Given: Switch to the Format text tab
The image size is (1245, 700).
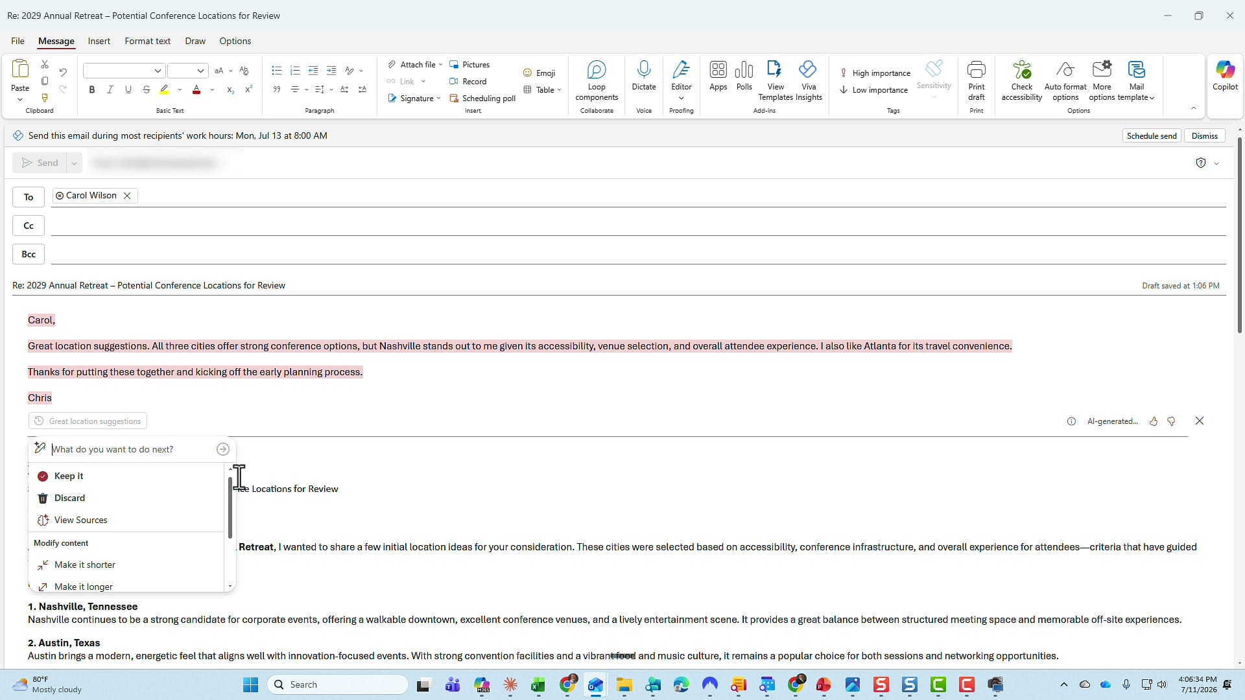Looking at the screenshot, I should 147,41.
